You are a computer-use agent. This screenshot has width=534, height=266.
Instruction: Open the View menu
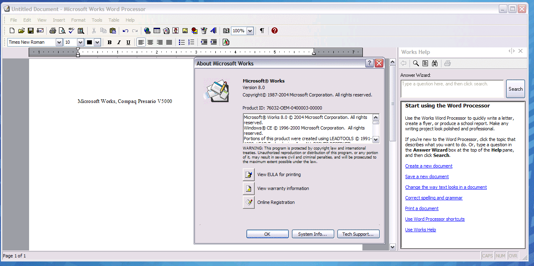coord(42,20)
